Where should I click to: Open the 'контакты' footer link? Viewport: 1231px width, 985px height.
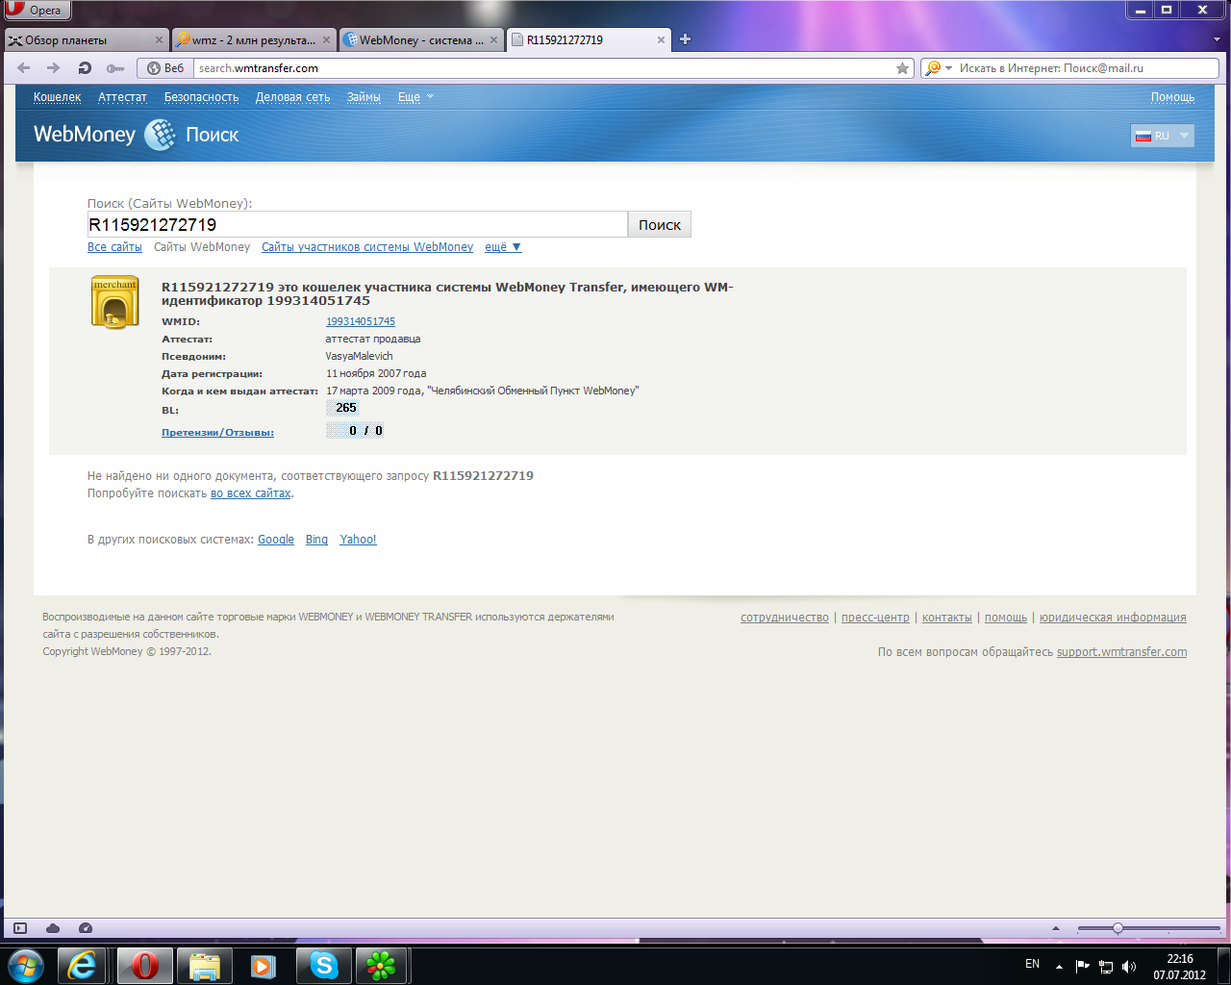947,618
